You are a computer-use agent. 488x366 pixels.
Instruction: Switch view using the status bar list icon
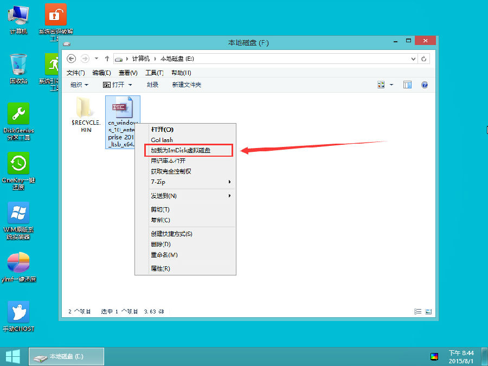point(417,311)
